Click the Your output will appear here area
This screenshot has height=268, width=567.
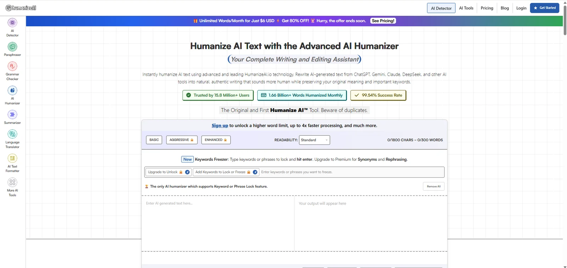click(371, 223)
